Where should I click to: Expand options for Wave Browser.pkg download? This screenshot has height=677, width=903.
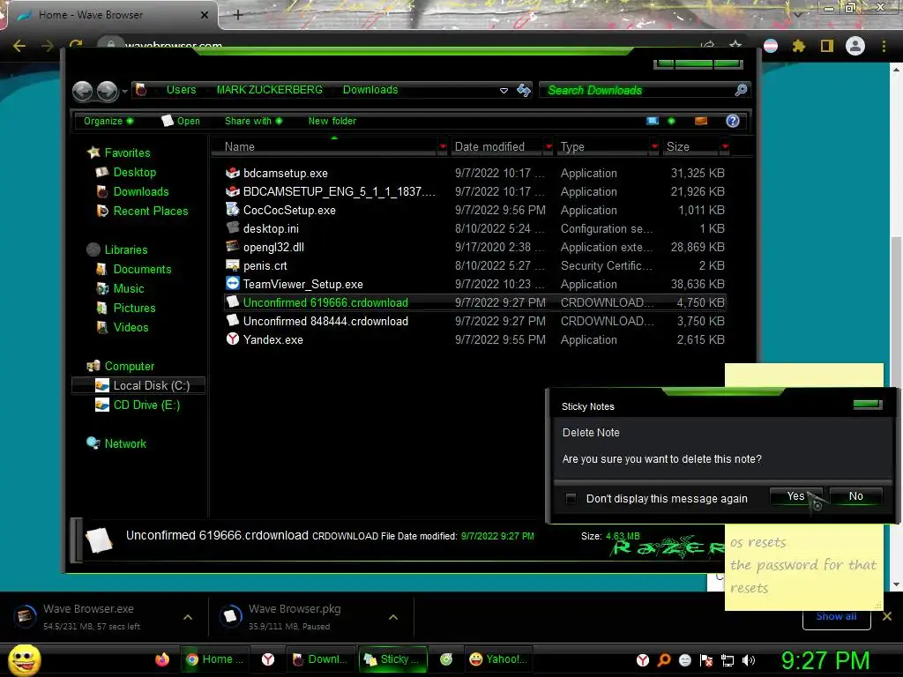coord(393,617)
